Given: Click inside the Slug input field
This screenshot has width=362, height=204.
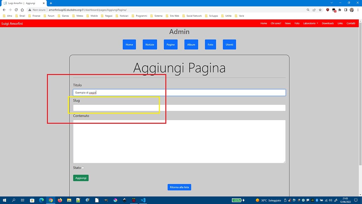Looking at the screenshot, I should pyautogui.click(x=141, y=108).
